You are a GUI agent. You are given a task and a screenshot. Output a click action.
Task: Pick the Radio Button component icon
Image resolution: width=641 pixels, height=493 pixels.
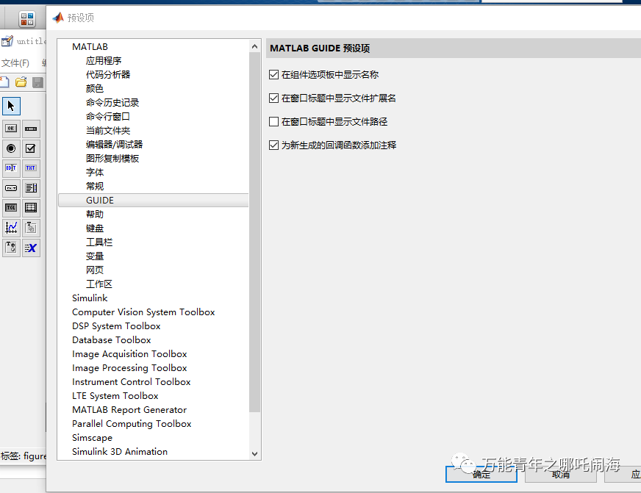[x=11, y=148]
